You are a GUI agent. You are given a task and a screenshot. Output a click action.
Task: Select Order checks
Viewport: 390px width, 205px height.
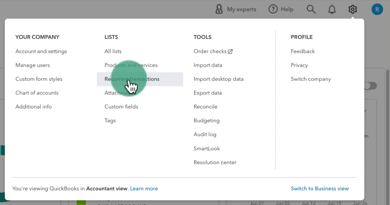click(210, 51)
